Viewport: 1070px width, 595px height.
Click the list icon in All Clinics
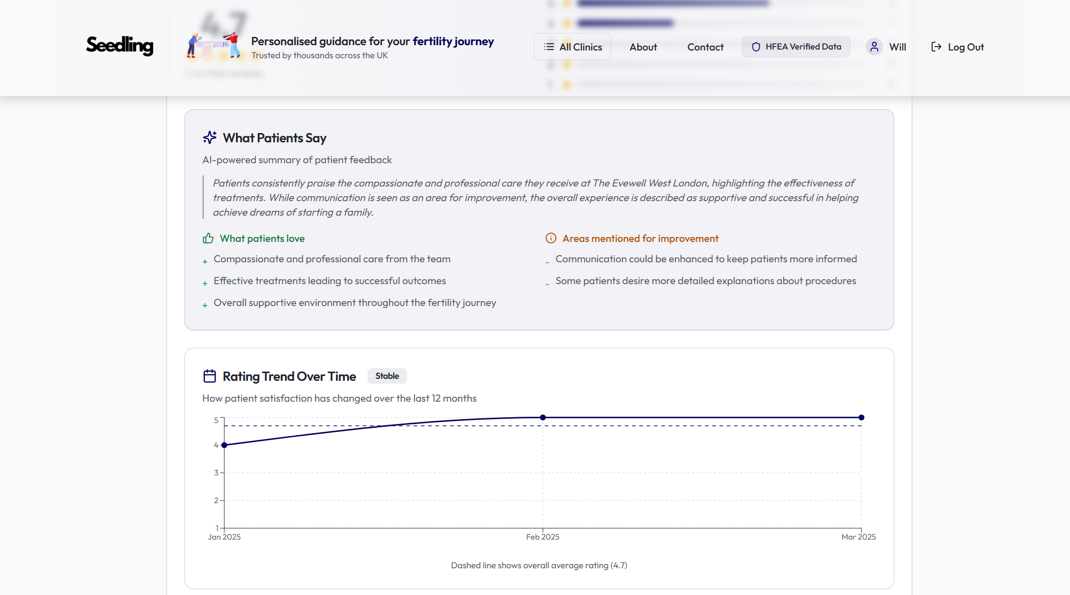549,47
